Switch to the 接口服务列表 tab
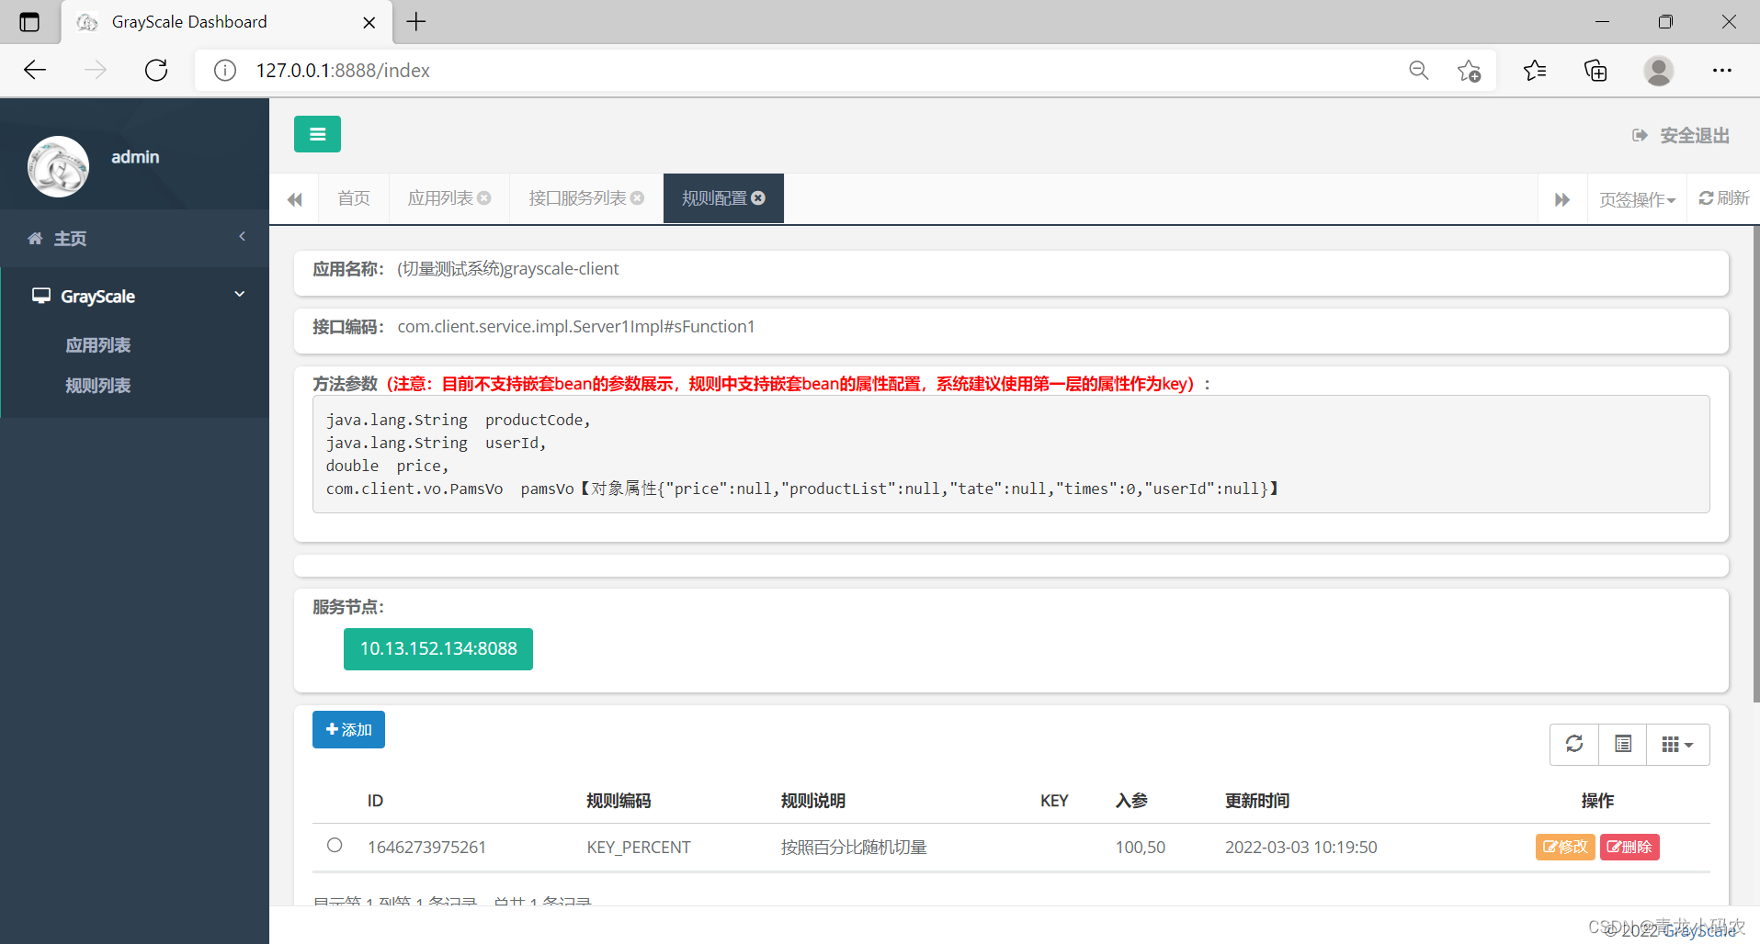Screen dimensions: 1760x944 tap(577, 198)
